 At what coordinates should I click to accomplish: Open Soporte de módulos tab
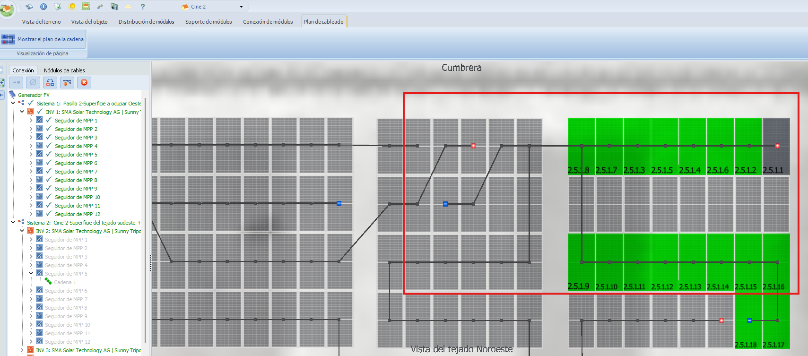(x=209, y=22)
